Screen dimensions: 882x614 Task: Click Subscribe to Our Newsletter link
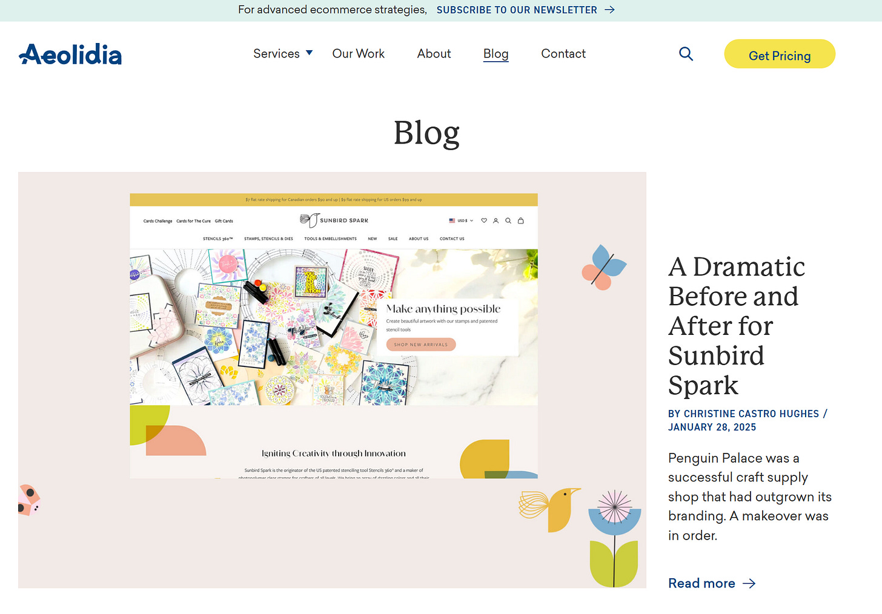pyautogui.click(x=517, y=10)
